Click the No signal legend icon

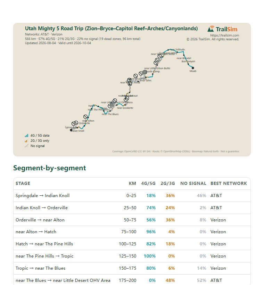click(26, 146)
